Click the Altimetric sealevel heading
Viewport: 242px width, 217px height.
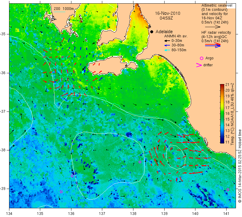click(x=217, y=5)
